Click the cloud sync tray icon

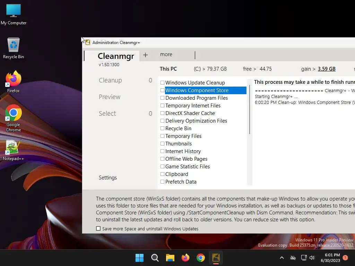coord(293,258)
